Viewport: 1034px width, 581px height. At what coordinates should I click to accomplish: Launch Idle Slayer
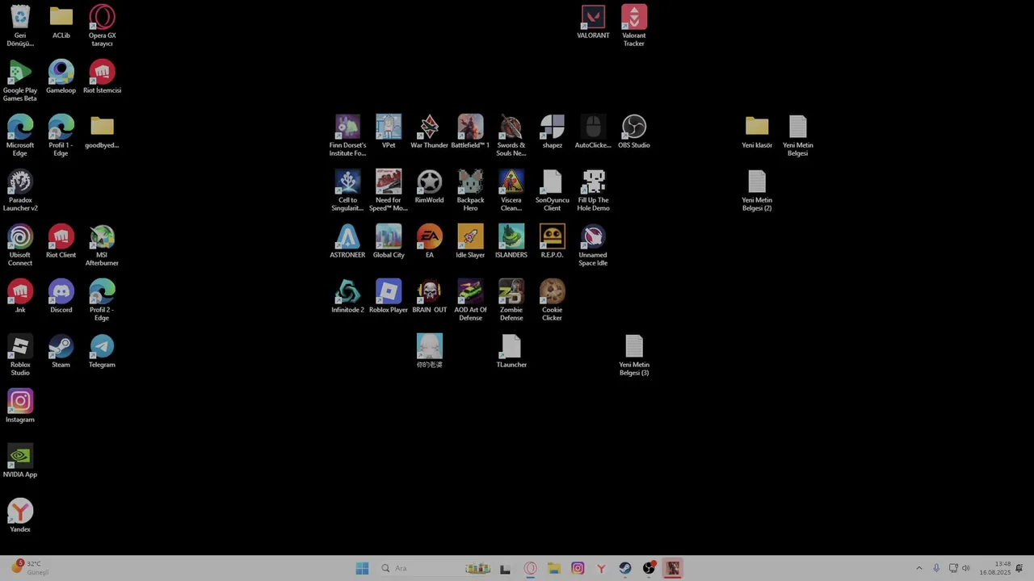(470, 237)
